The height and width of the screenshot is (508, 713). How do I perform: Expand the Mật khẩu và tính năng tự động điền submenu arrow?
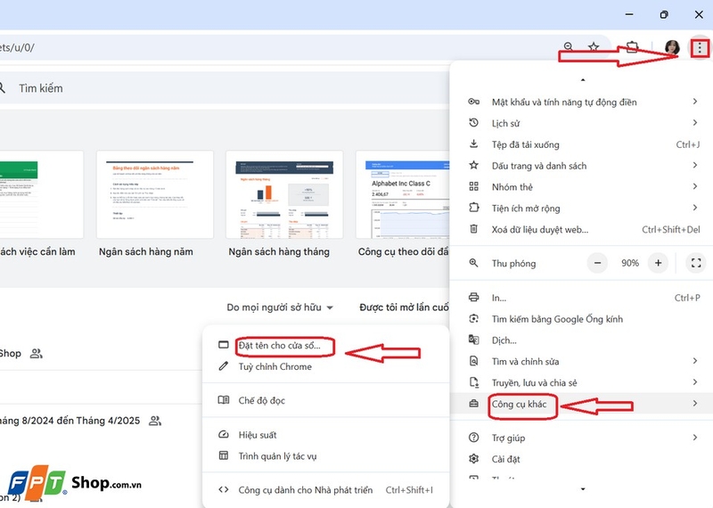[x=695, y=102]
